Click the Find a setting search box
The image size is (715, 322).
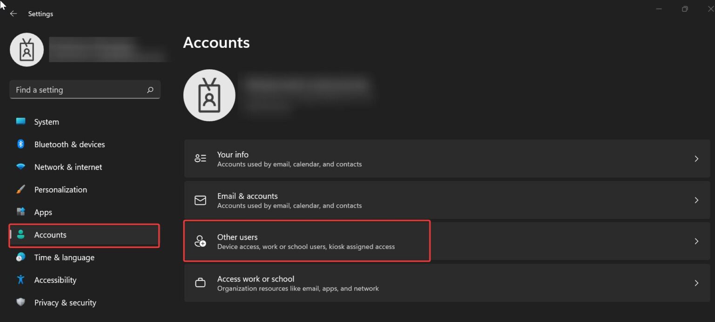[85, 90]
